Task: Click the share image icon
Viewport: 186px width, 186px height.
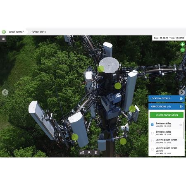Action: tap(82, 153)
